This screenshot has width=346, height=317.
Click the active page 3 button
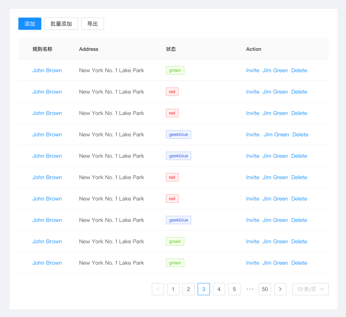coord(204,289)
